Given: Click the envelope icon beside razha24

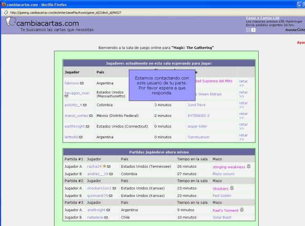Looking at the screenshot, I should (x=109, y=167).
